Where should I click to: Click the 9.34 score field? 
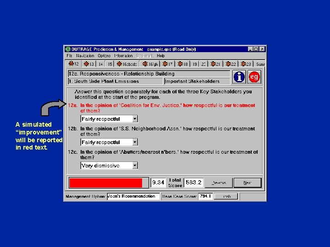(x=158, y=183)
